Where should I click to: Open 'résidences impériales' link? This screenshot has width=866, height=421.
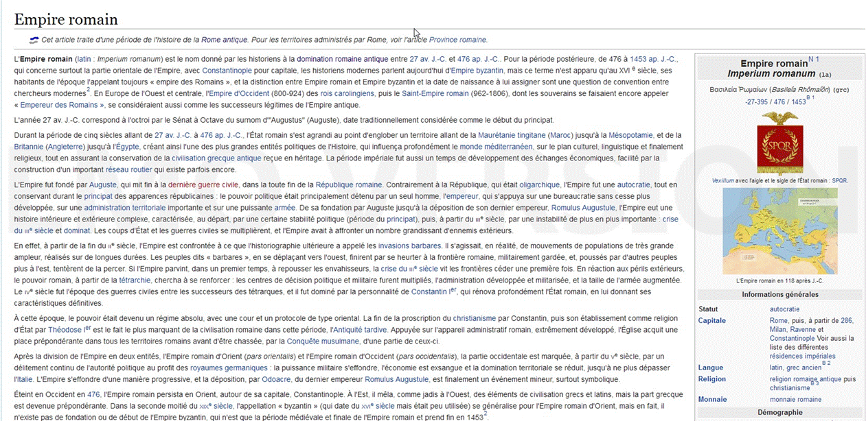click(x=803, y=356)
